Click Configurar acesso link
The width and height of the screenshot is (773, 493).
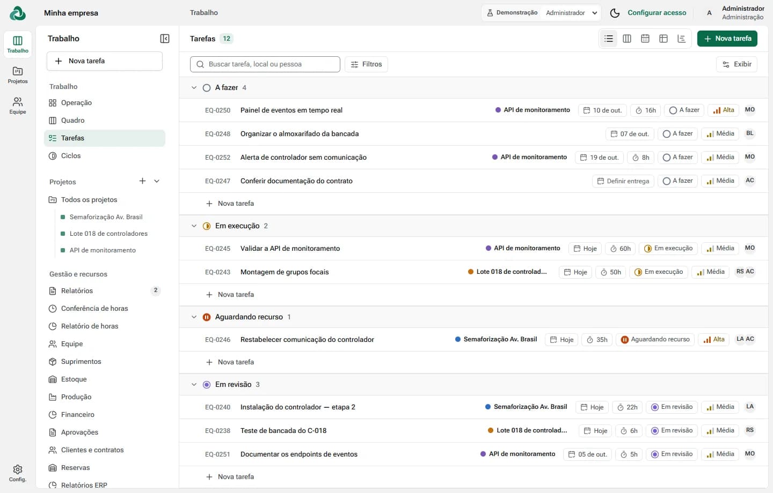click(657, 13)
